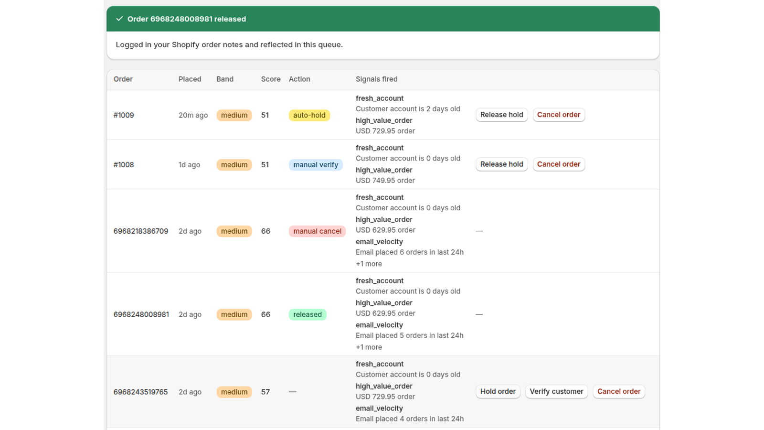The width and height of the screenshot is (764, 430).
Task: Click the manual cancel action badge
Action: tap(317, 231)
